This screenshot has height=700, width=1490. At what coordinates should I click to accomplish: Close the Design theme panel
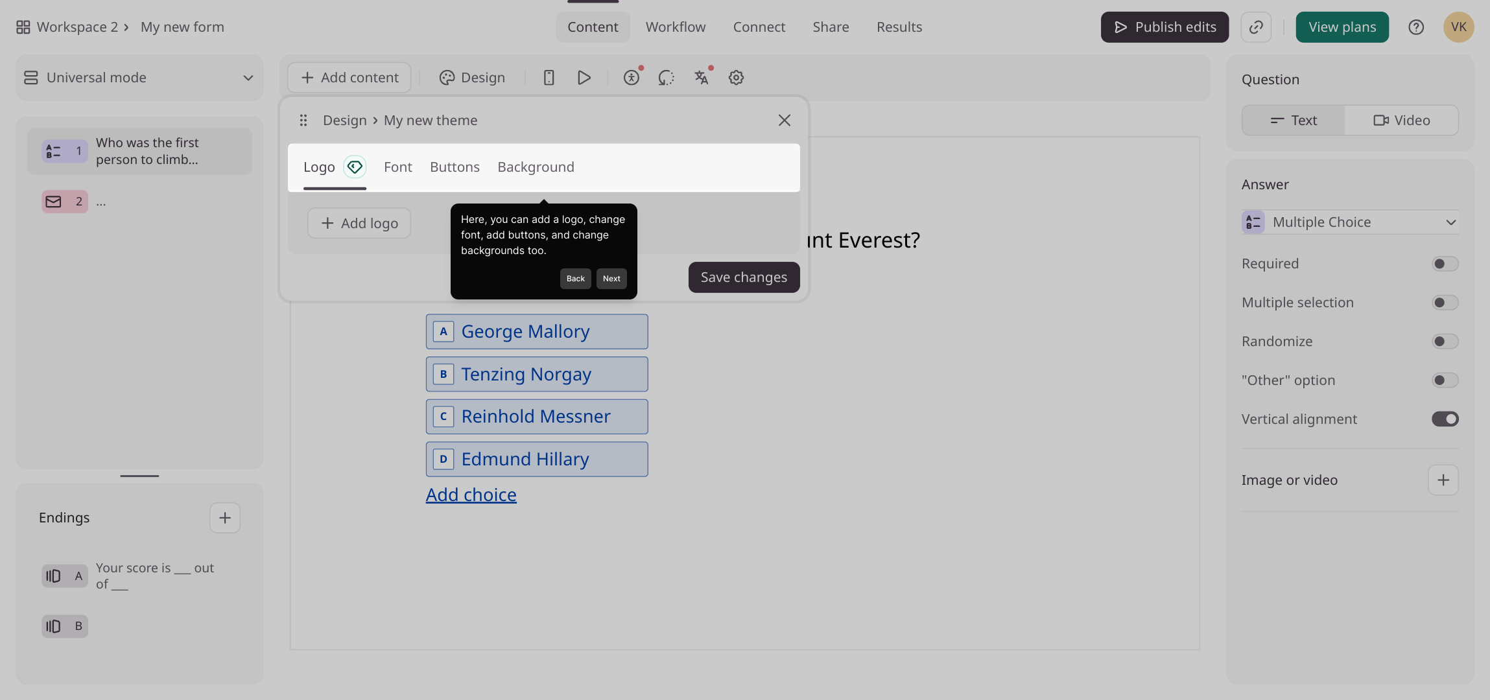(785, 121)
